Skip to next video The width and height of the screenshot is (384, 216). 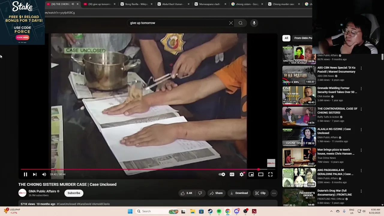pos(35,174)
